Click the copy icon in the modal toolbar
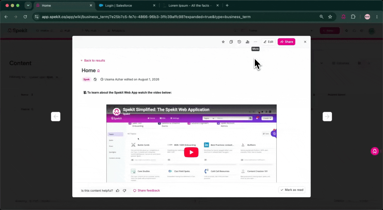 click(x=231, y=42)
